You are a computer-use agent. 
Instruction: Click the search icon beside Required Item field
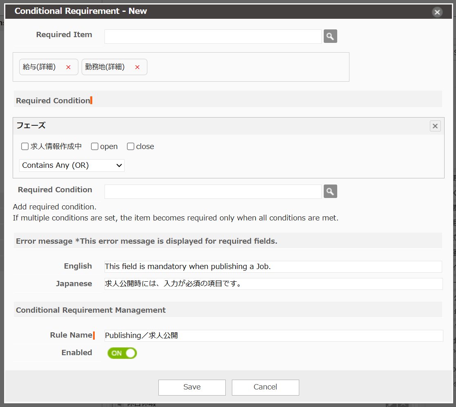(x=330, y=36)
